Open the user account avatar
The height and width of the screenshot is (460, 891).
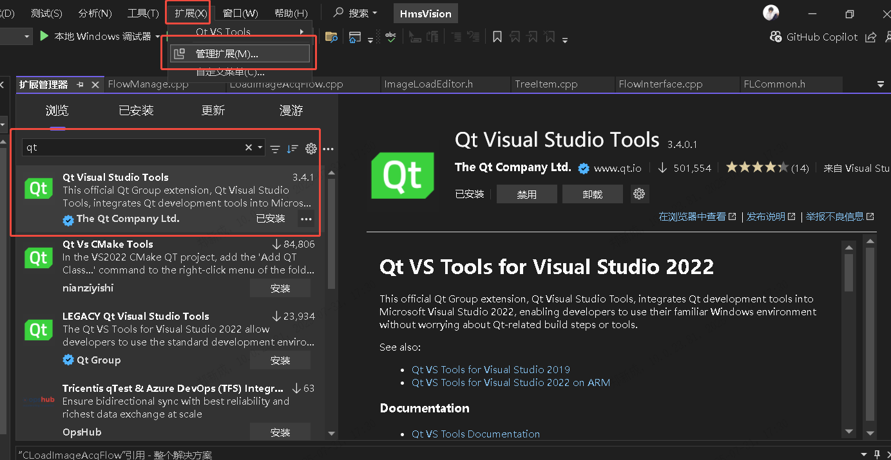pos(771,12)
